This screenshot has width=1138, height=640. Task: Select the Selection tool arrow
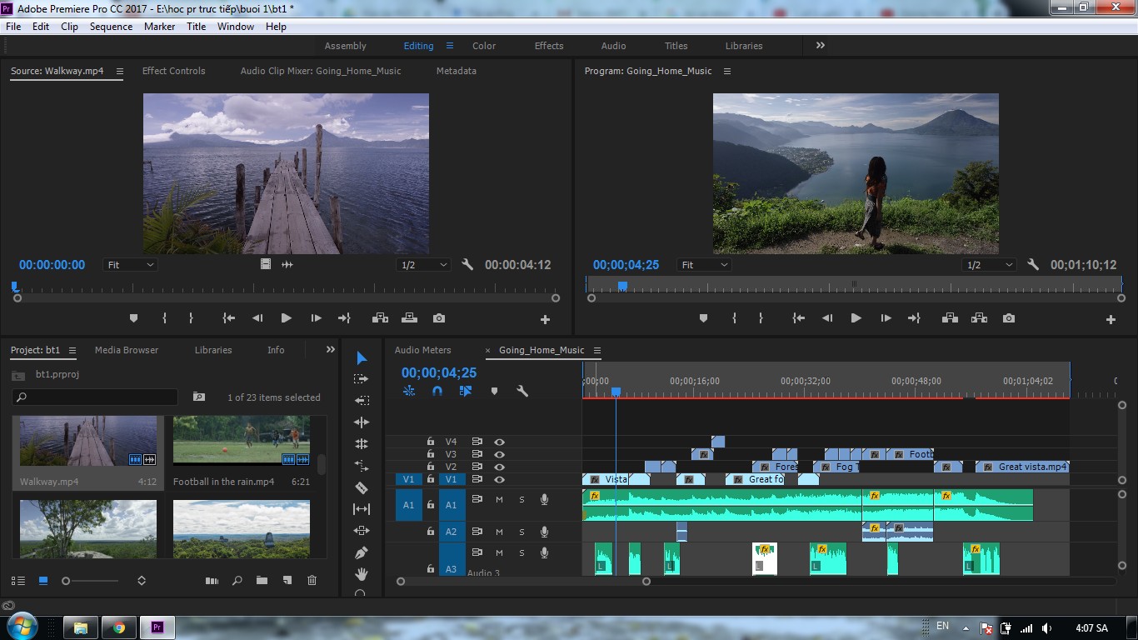(362, 358)
